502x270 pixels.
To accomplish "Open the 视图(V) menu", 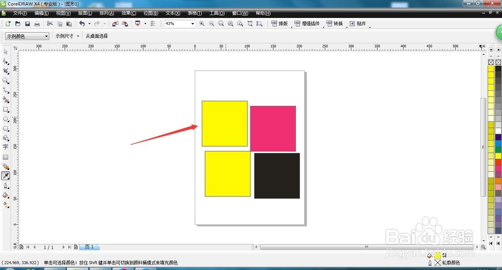I will click(63, 13).
